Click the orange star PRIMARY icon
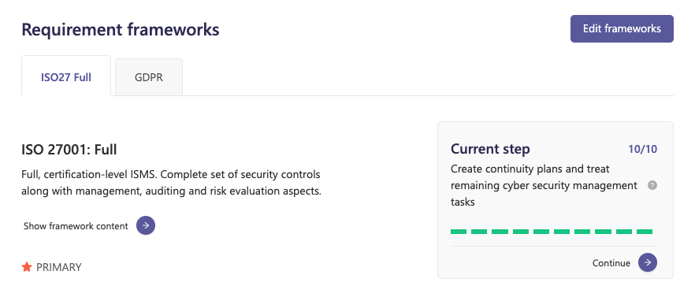695x301 pixels. click(x=27, y=267)
